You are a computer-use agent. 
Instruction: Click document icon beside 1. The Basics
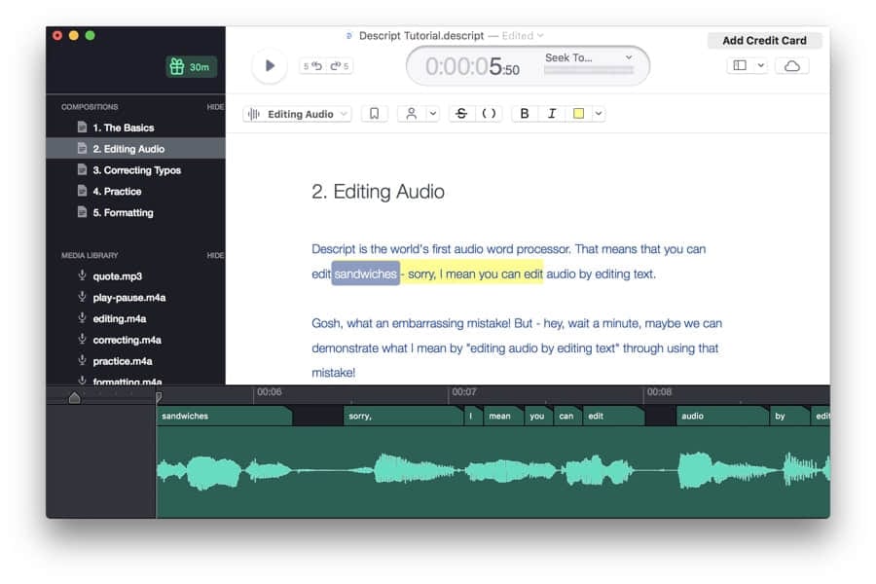point(82,127)
